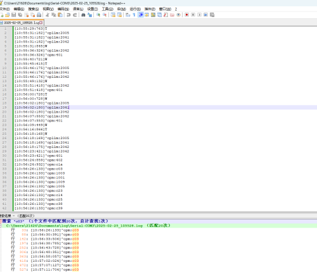Create a new file with toolbar icon
Image resolution: width=317 pixels, height=272 pixels.
click(2, 15)
